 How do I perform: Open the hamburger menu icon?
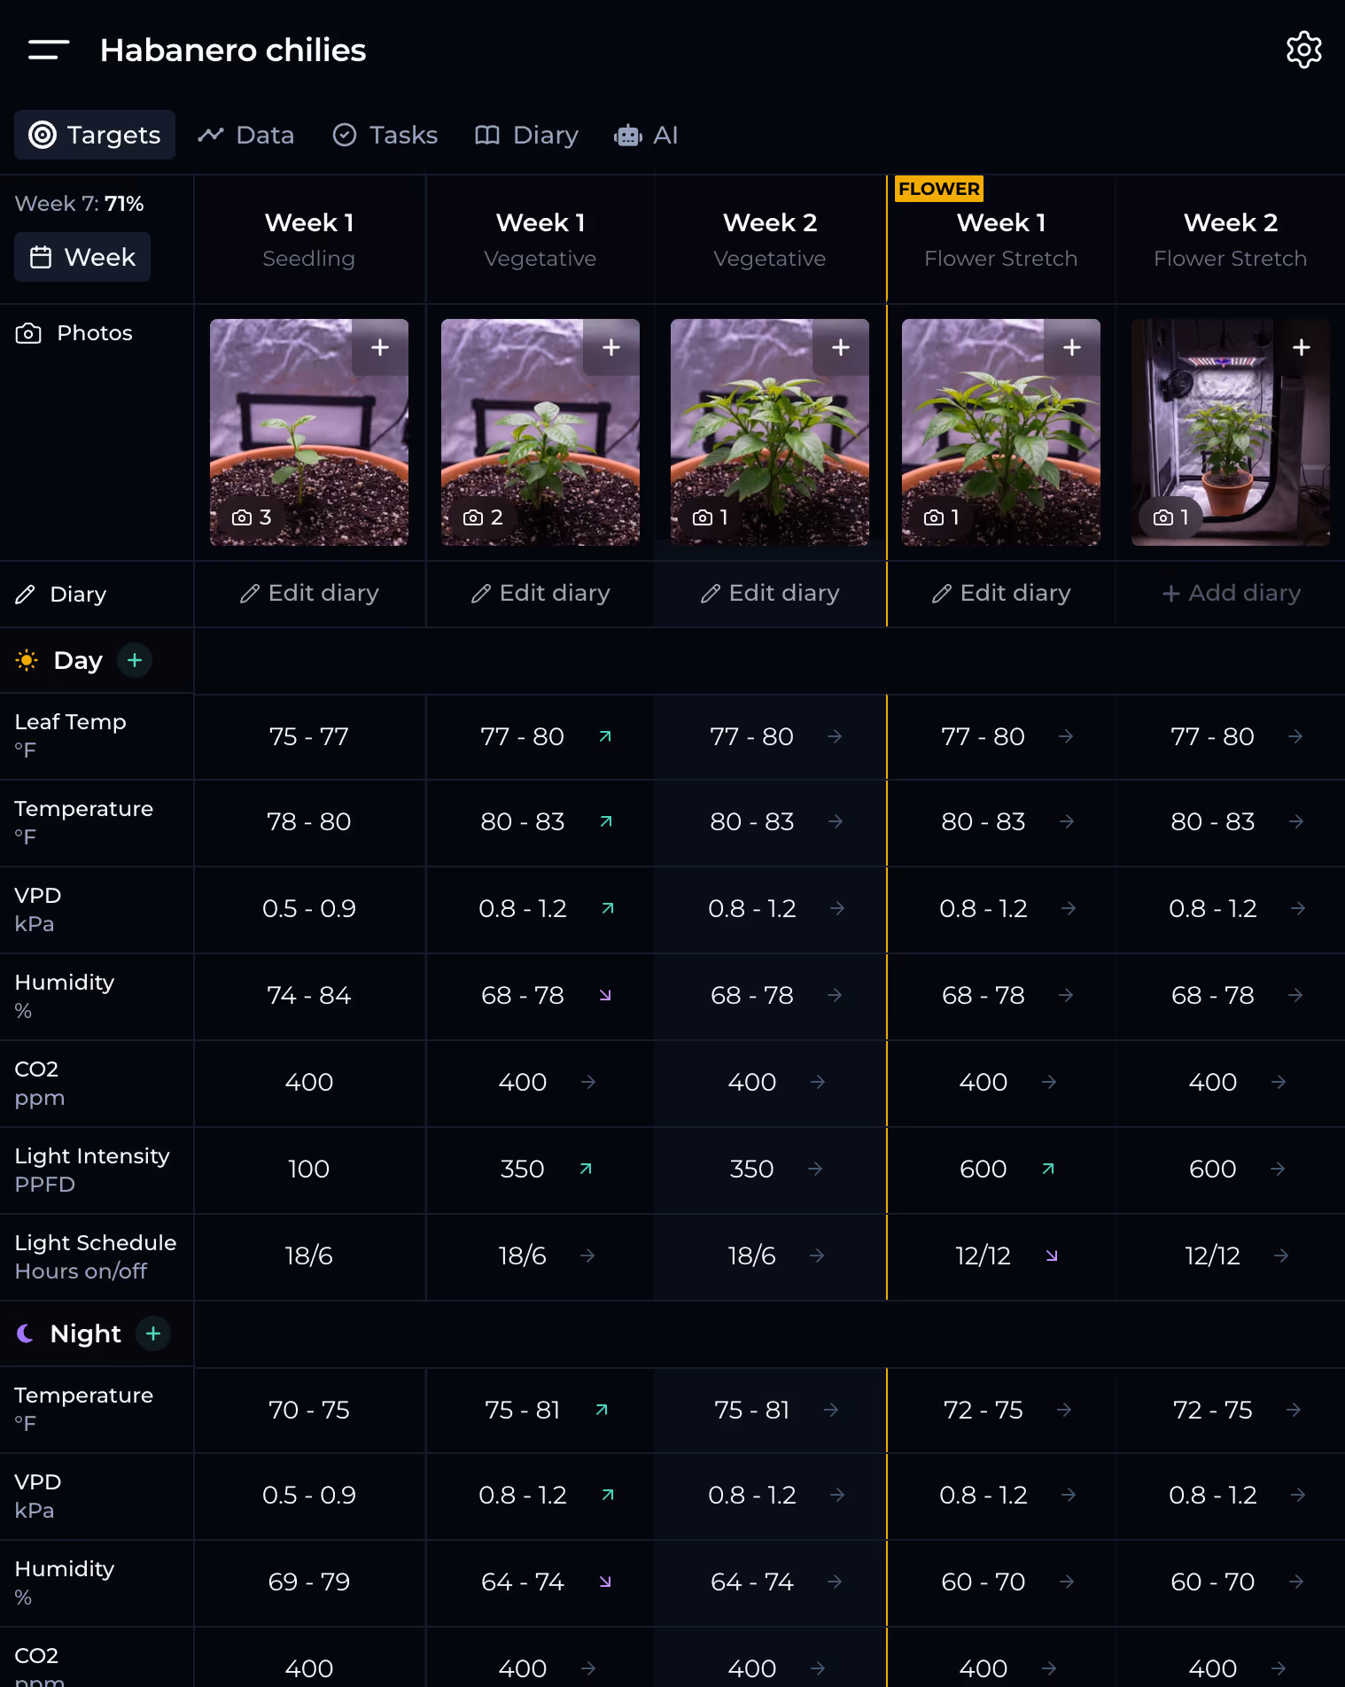48,50
